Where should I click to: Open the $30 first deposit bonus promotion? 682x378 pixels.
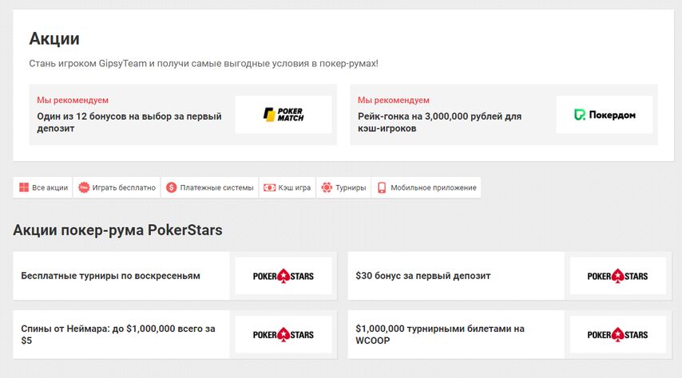tap(423, 276)
